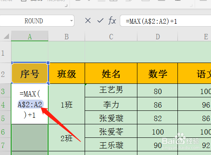Click math score 90 for 王乐璇
Viewport: 211px width, 155px height.
click(x=157, y=144)
